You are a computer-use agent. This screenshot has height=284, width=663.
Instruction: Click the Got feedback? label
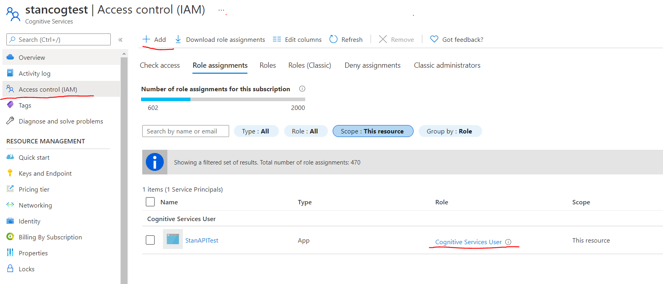click(463, 39)
